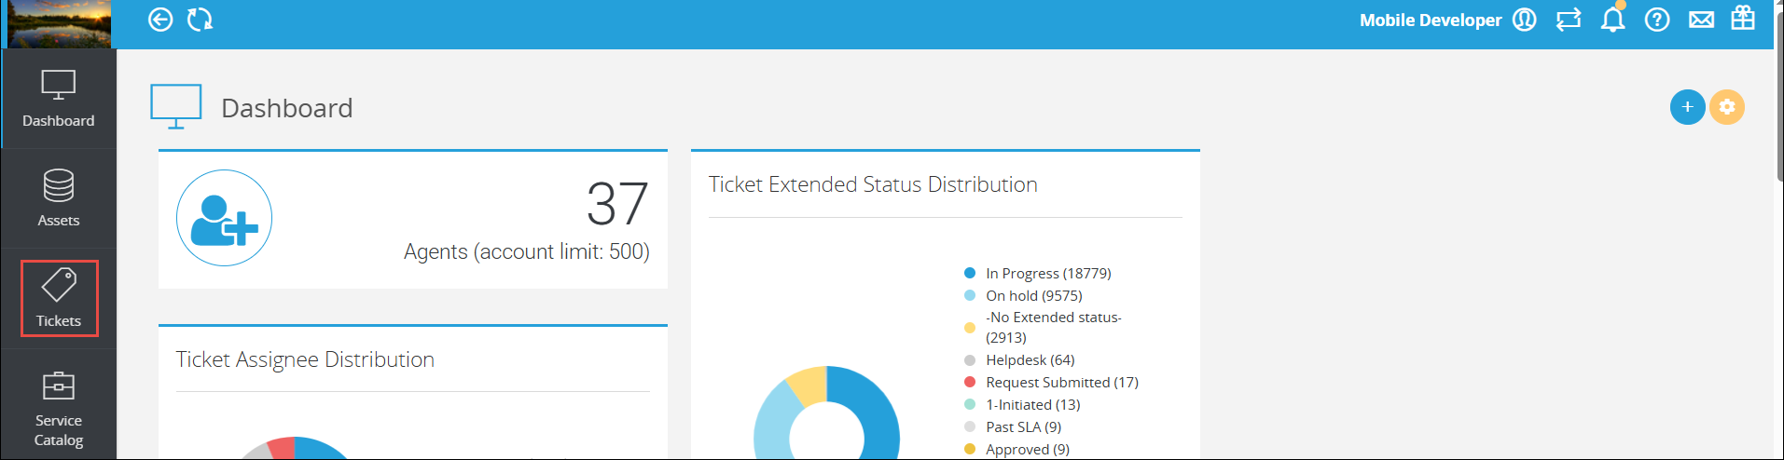Click the Helpdesk (64) legend entry
Viewport: 1784px width, 460px height.
[x=1019, y=359]
